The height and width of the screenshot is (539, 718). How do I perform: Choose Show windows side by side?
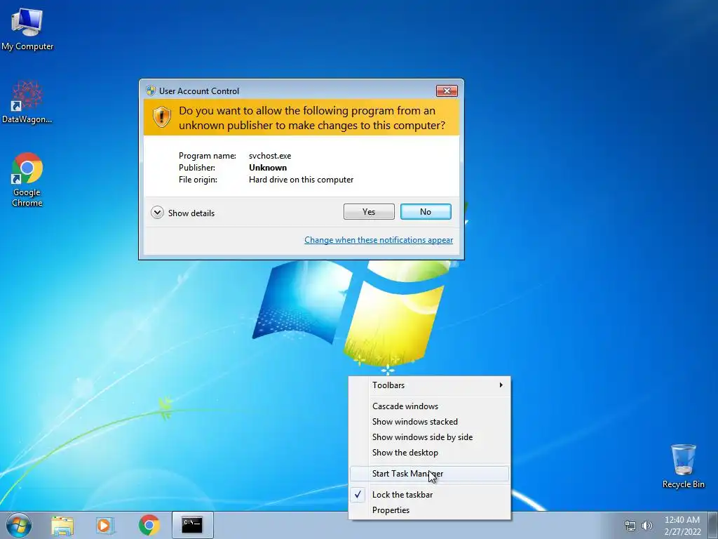tap(430, 437)
